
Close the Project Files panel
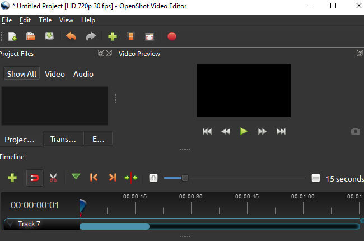point(109,53)
